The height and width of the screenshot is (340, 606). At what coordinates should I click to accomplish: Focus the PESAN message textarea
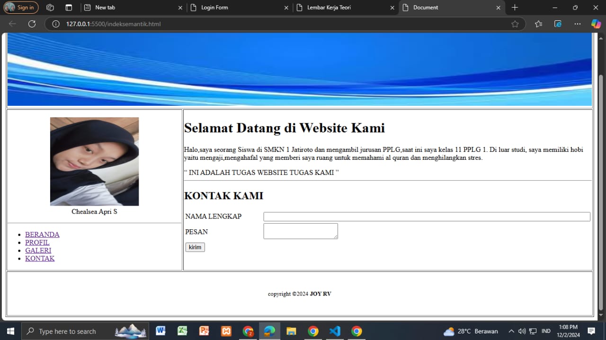pos(300,231)
